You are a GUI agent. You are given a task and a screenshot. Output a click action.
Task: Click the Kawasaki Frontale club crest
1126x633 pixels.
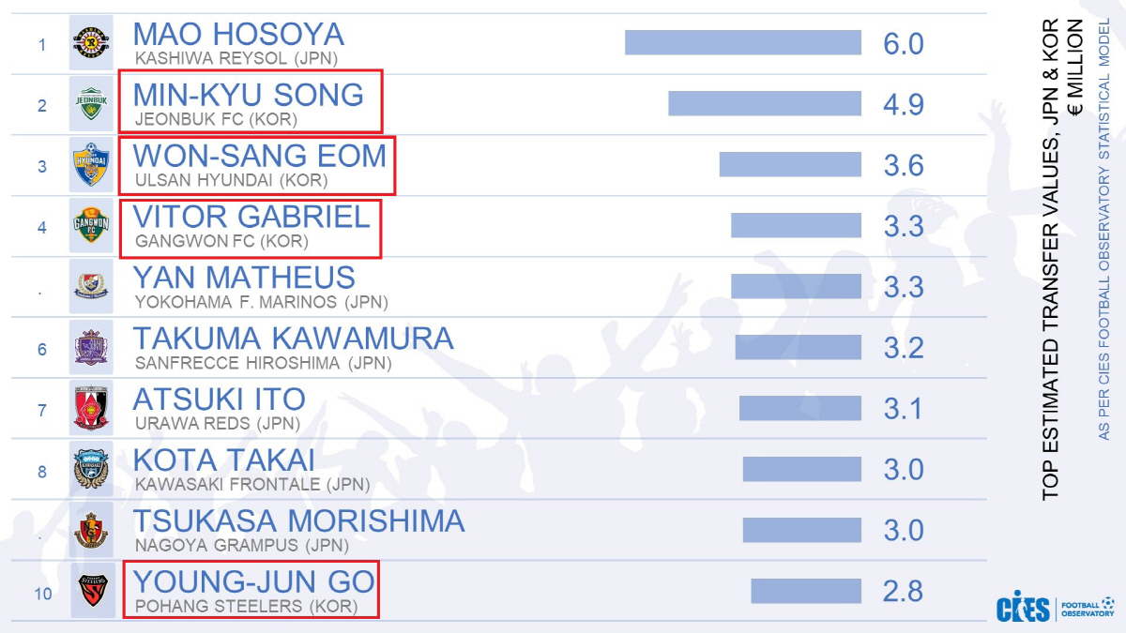(91, 470)
